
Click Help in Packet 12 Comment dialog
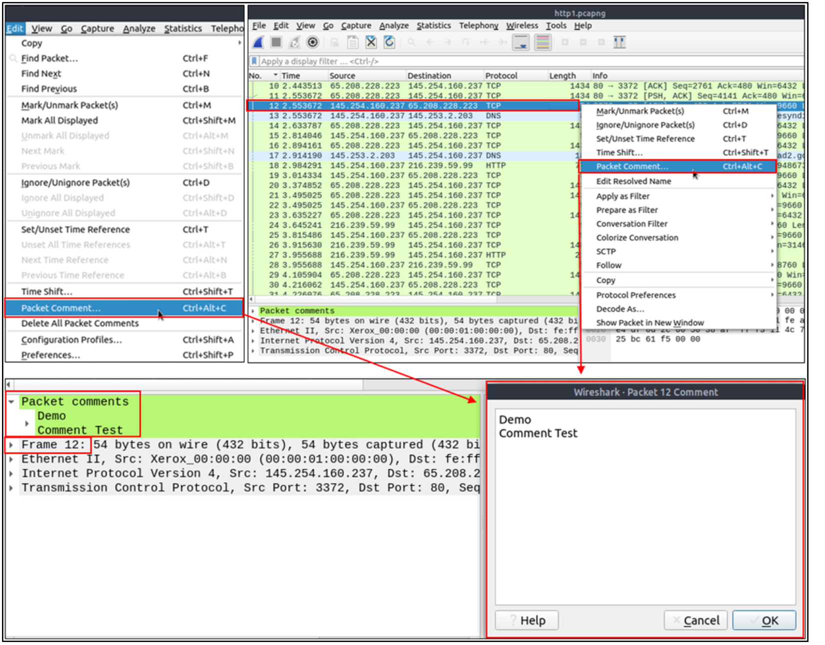527,621
